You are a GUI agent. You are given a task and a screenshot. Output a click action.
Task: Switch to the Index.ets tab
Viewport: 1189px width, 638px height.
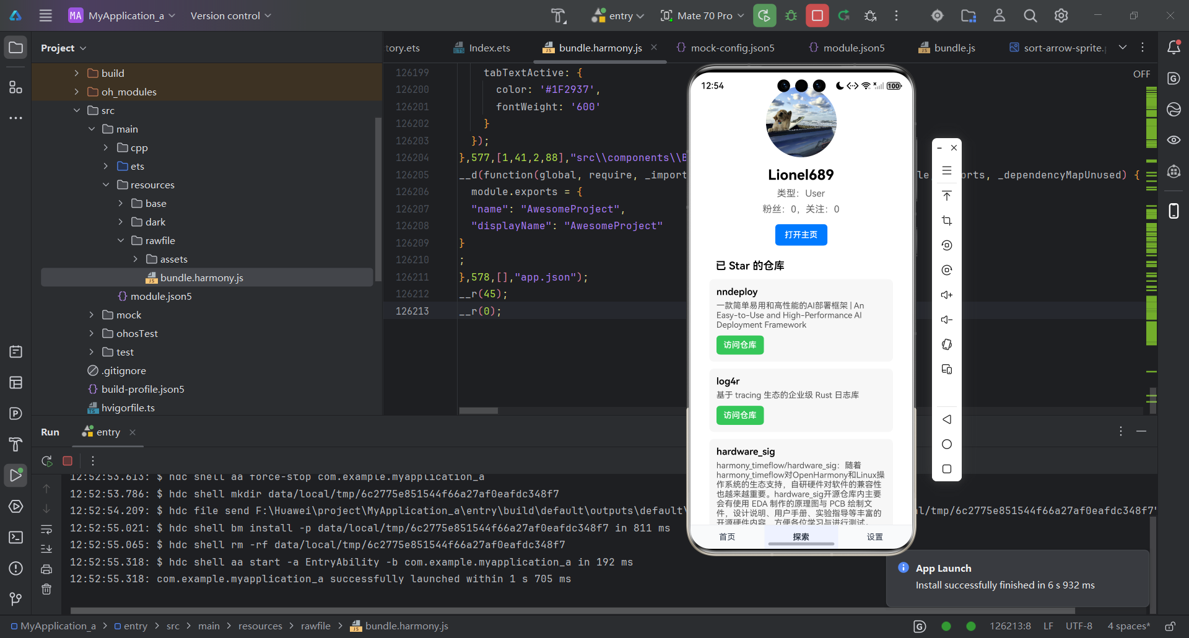[x=489, y=47]
